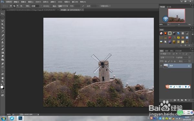Select the Dodge tool

tap(3, 60)
